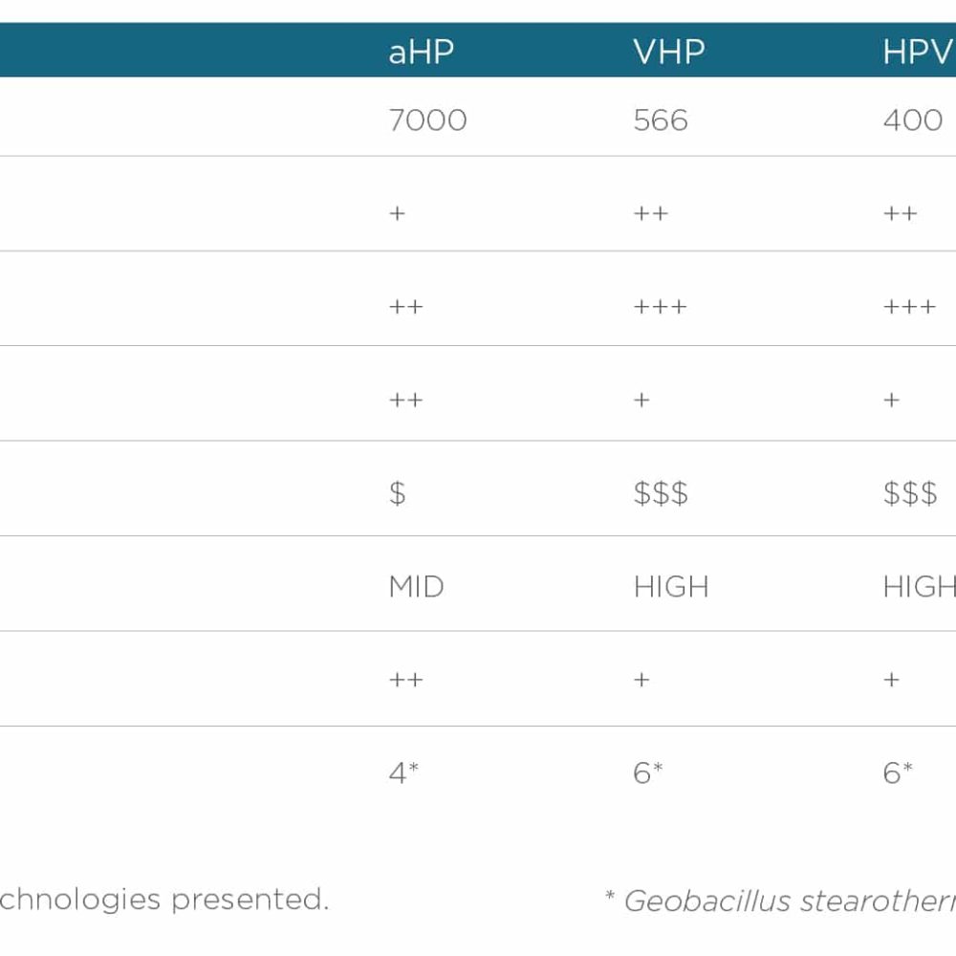Click the VHP column header

point(668,52)
